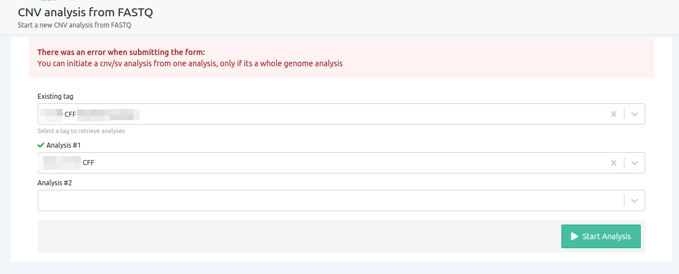This screenshot has height=274, width=679.
Task: Clear the Analysis #1 selection
Action: 614,163
